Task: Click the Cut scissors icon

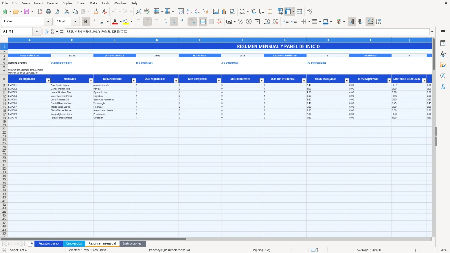Action: click(x=67, y=12)
